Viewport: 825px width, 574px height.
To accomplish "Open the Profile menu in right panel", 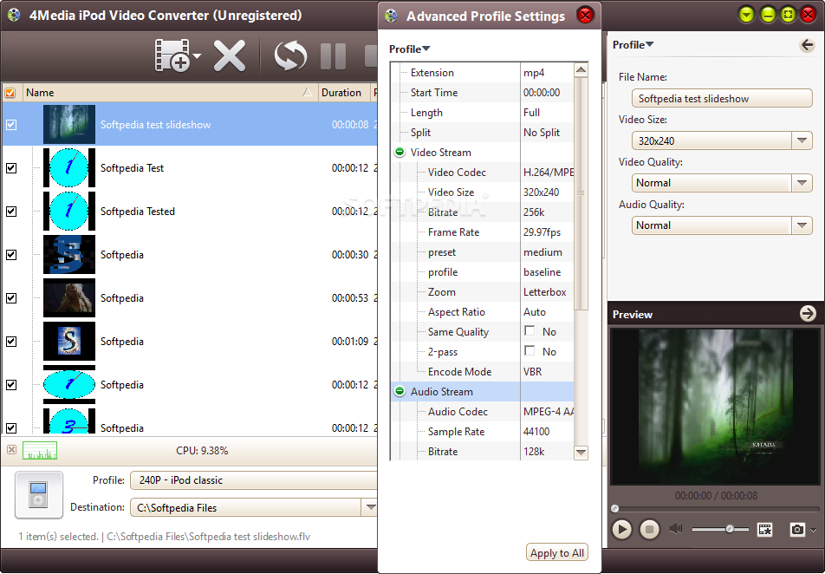I will tap(633, 45).
